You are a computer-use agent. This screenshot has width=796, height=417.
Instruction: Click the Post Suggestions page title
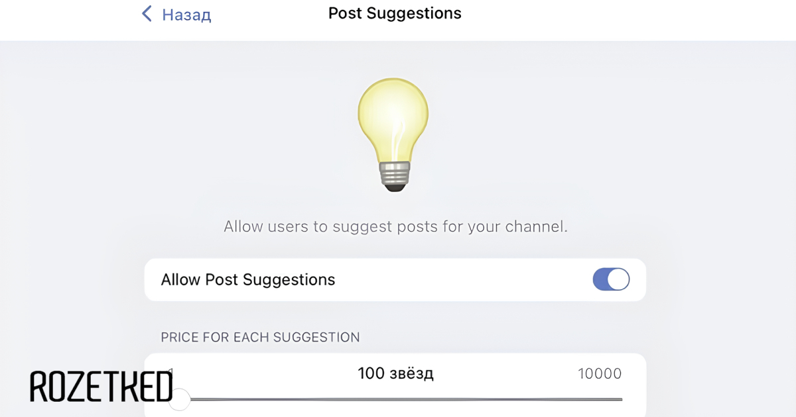(x=395, y=13)
